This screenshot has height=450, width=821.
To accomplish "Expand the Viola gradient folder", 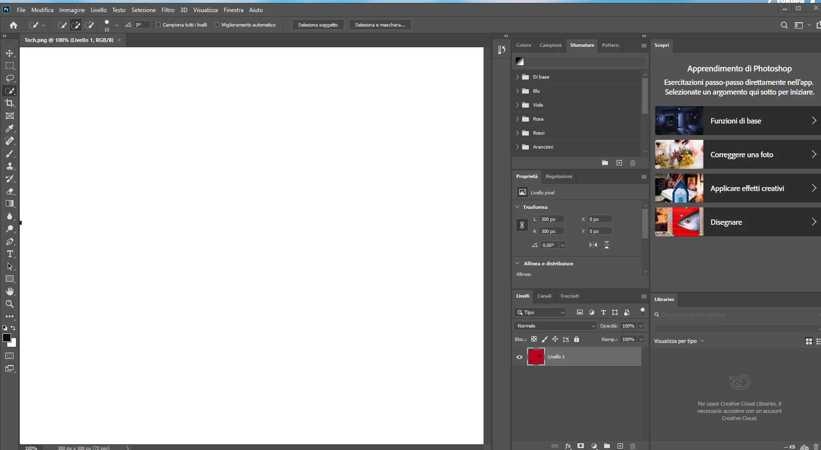I will 517,105.
